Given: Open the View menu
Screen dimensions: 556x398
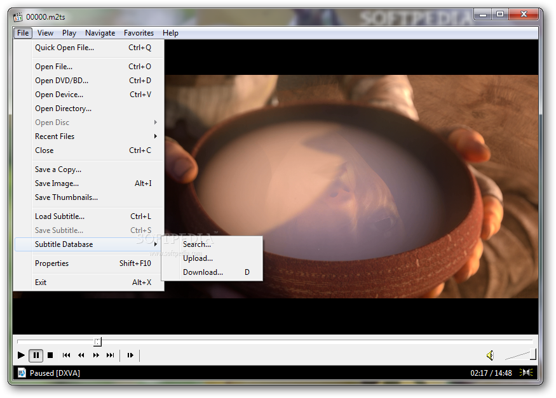Looking at the screenshot, I should coord(45,33).
